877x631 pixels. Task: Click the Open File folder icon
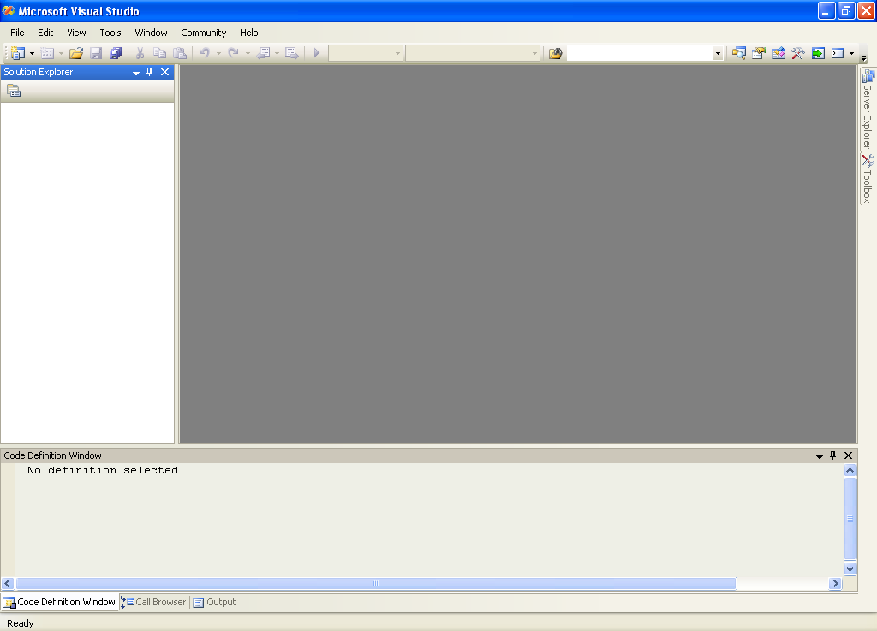click(76, 53)
